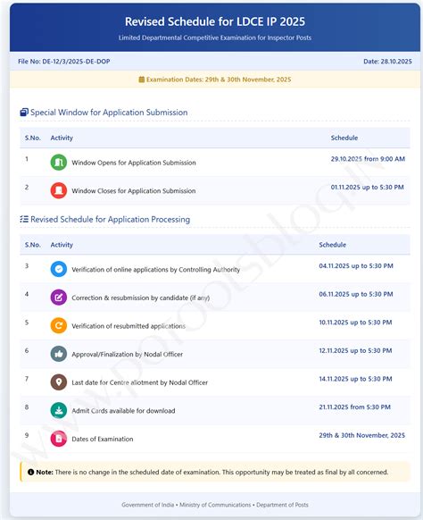This screenshot has width=423, height=520.
Task: Click the Note text about no change in examination date
Action: tap(221, 472)
